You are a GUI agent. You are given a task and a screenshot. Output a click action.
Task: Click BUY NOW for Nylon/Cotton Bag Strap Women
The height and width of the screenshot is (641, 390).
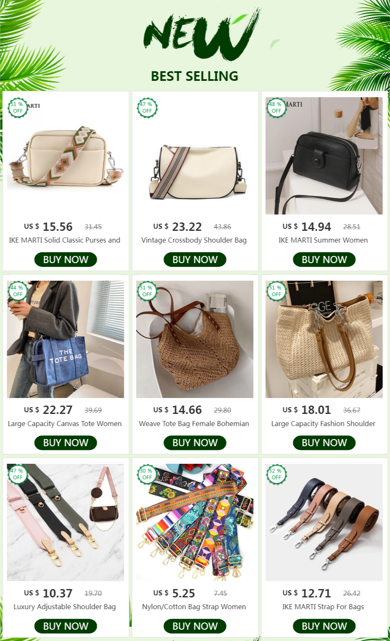tap(195, 626)
